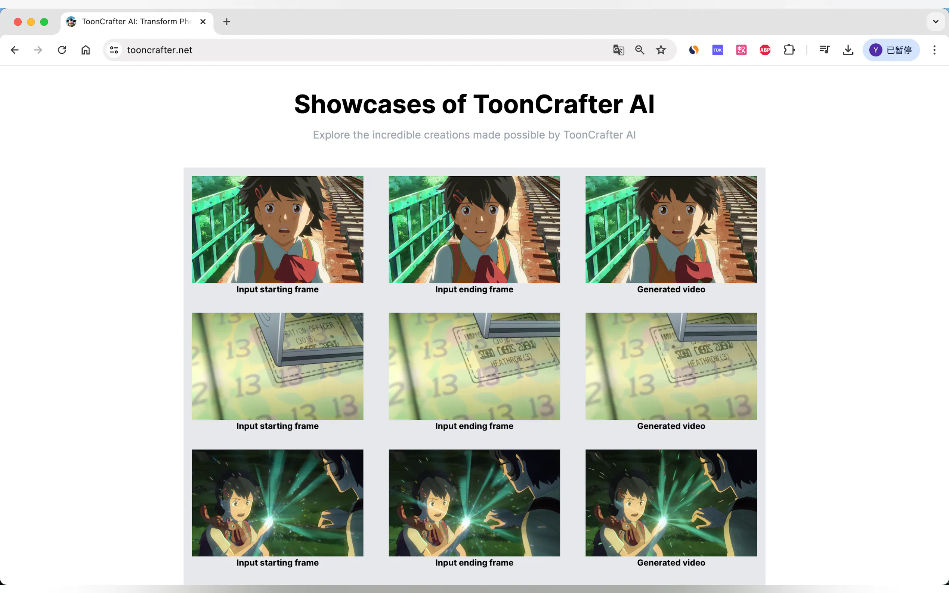
Task: Bookmark this page with star icon
Action: (x=661, y=50)
